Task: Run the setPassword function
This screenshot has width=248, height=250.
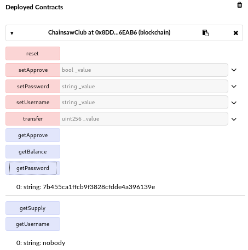Action: pyautogui.click(x=33, y=86)
